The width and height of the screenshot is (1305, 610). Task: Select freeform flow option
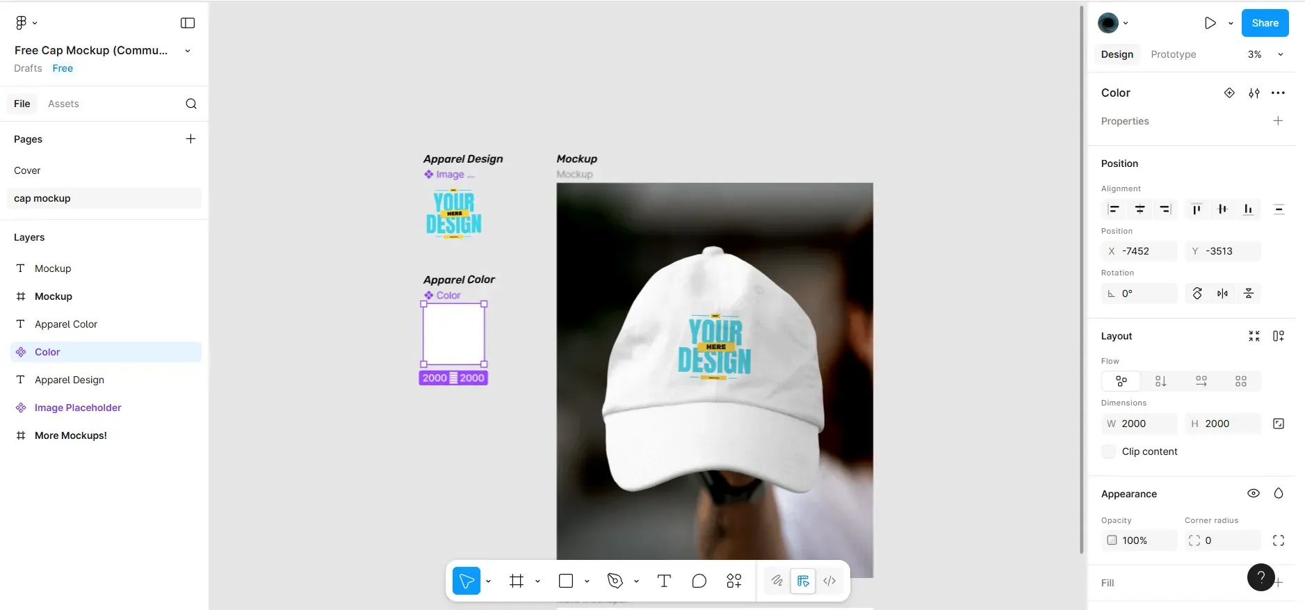(x=1121, y=381)
